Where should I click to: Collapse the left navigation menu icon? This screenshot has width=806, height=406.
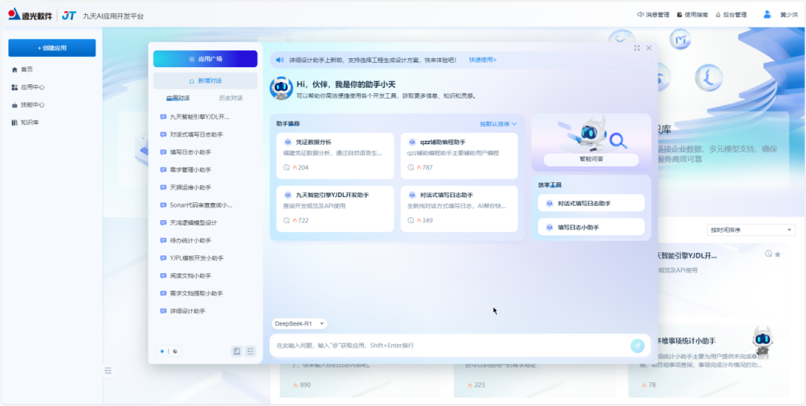pos(108,370)
